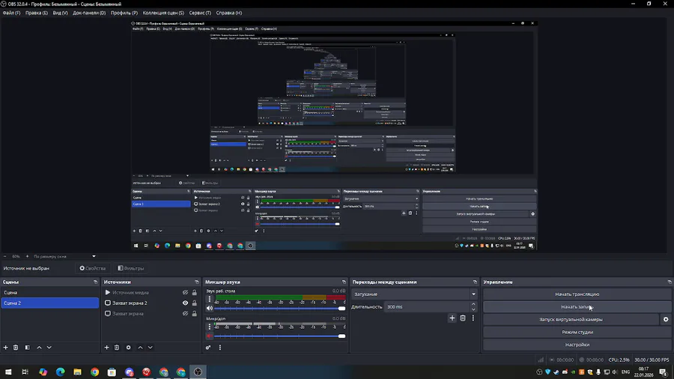Zoom out the preview with minus icon
This screenshot has width=674, height=379.
pos(5,256)
